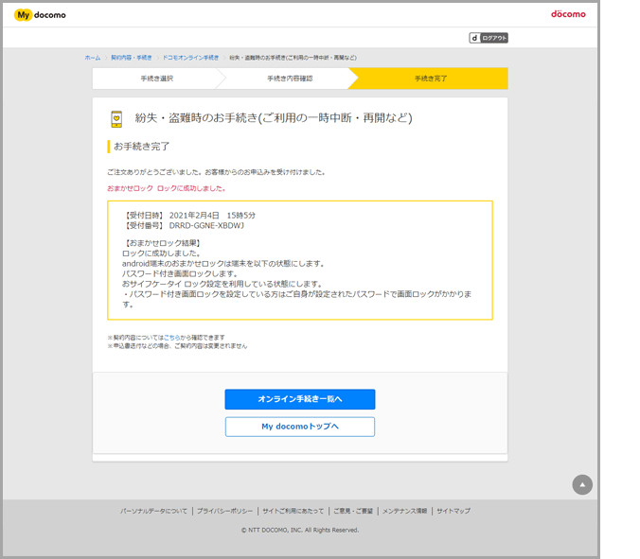Screen dimensions: 640x559
Task: Open パーソナルデータについて footer link
Action: pyautogui.click(x=154, y=511)
